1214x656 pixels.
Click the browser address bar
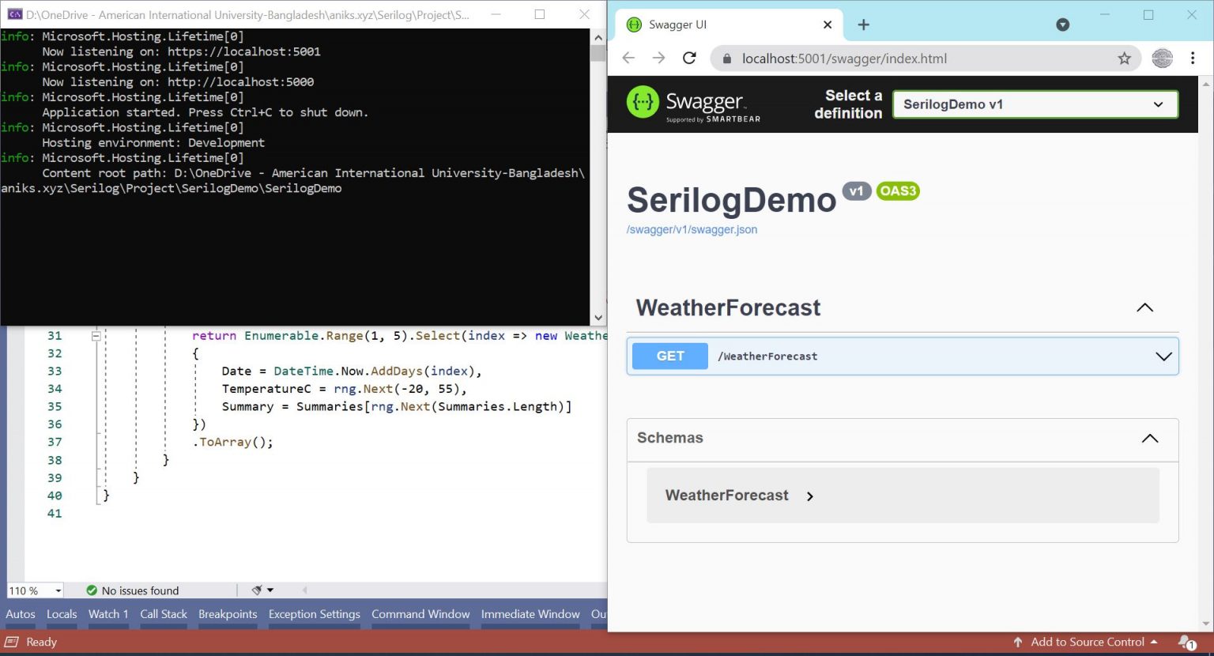pyautogui.click(x=869, y=58)
